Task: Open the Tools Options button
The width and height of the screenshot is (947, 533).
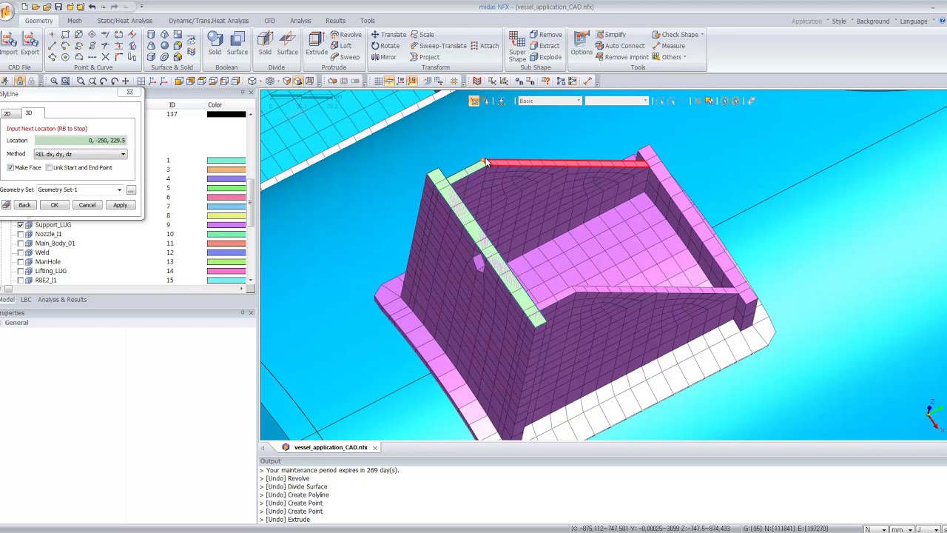Action: 582,44
